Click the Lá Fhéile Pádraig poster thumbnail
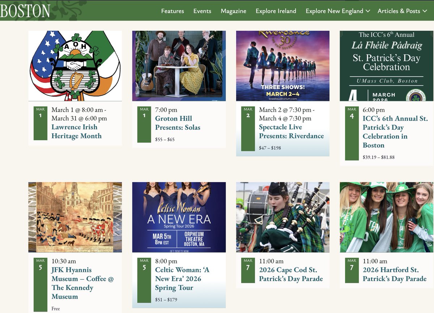 387,66
